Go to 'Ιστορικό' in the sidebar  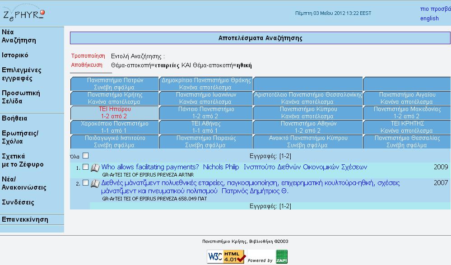(15, 55)
